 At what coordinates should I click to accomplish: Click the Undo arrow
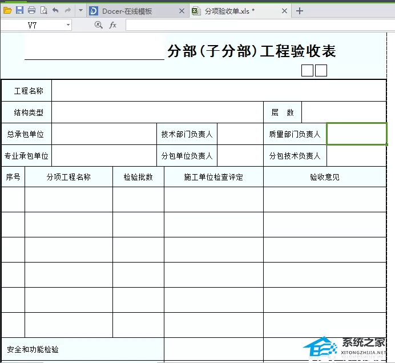pos(55,10)
